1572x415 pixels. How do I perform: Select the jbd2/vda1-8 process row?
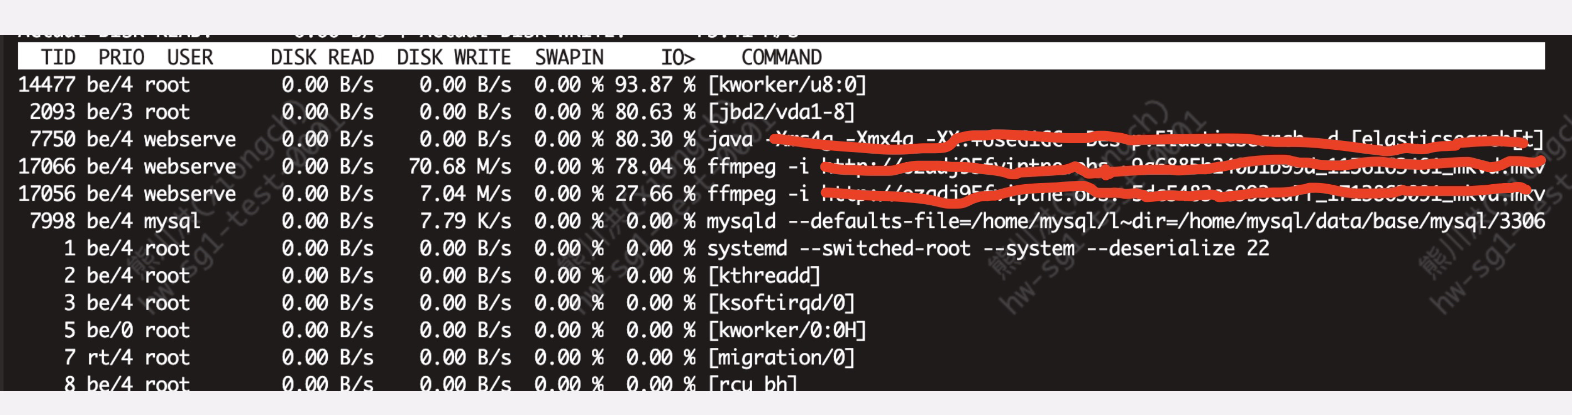coord(782,112)
